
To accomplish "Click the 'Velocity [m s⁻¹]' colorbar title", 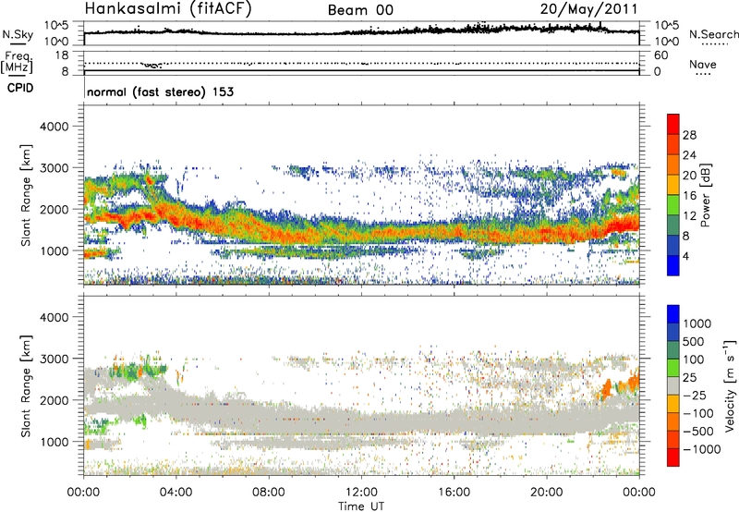I will [730, 385].
